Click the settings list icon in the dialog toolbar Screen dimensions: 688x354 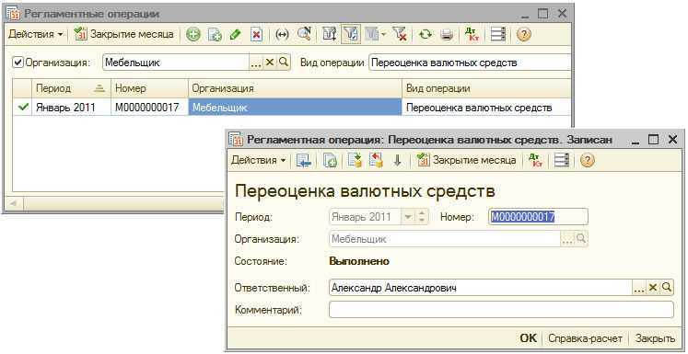[562, 160]
